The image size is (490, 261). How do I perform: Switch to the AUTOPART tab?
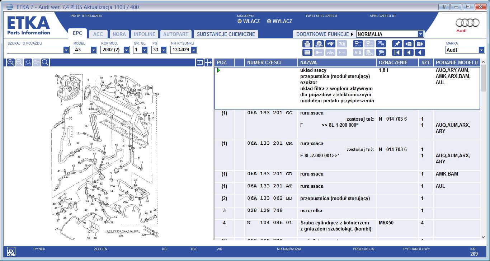(x=176, y=34)
